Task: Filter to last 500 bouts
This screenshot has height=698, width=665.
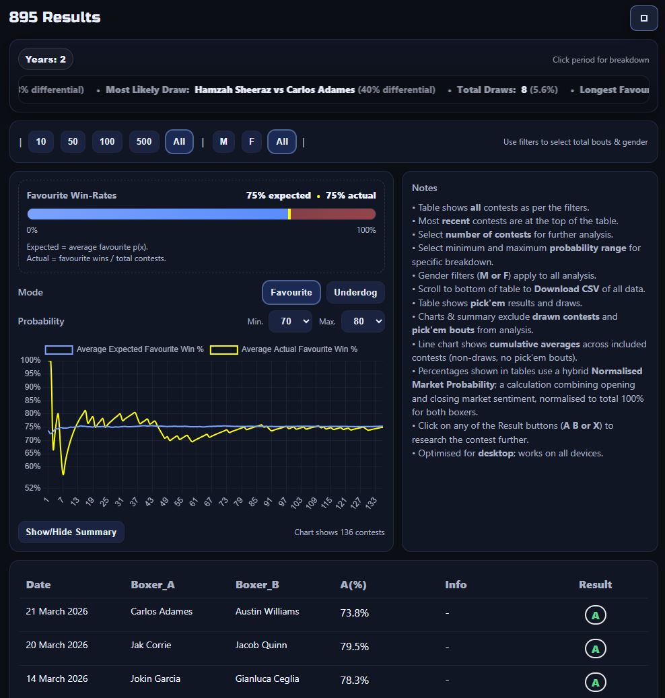Action: point(143,142)
